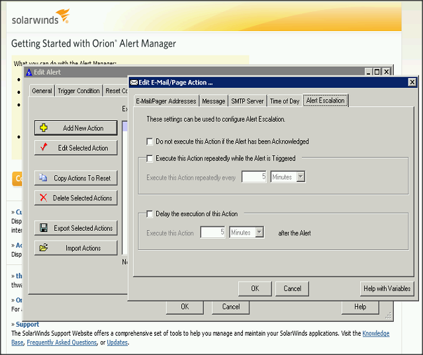This screenshot has height=355, width=423.
Task: Open the Knowledge Base link
Action: coord(376,333)
